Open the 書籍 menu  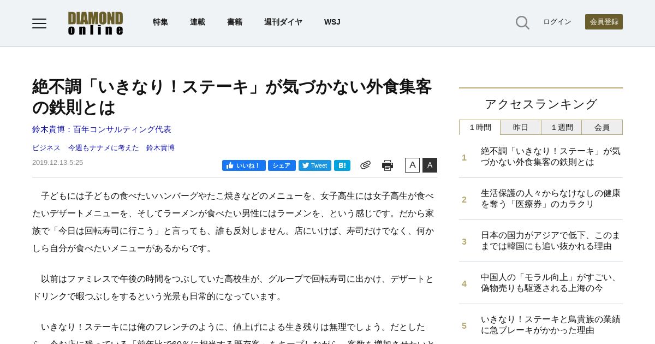pos(235,22)
